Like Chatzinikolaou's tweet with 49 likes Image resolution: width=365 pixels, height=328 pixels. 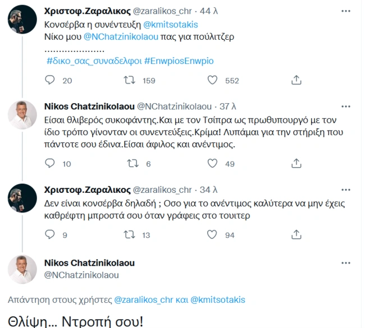212,164
